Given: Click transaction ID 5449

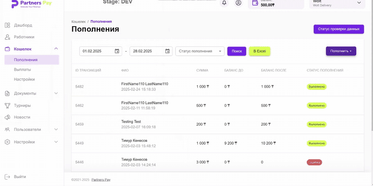Looking at the screenshot, I should tap(79, 143).
